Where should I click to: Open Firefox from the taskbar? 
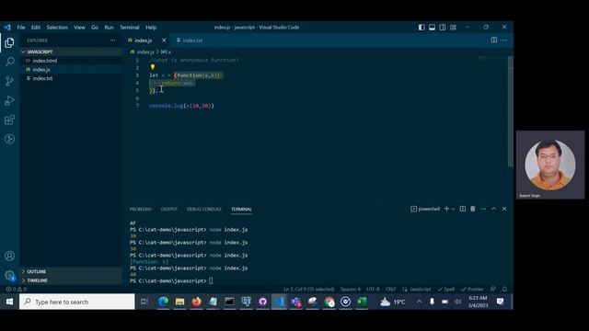(196, 302)
